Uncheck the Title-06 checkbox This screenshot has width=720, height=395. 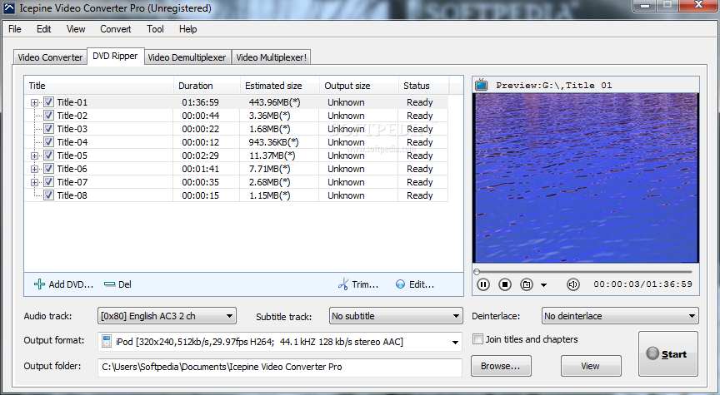click(x=48, y=168)
